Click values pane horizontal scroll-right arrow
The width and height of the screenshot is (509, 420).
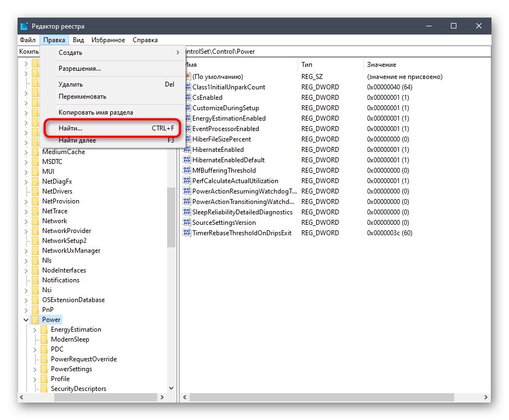(485, 398)
